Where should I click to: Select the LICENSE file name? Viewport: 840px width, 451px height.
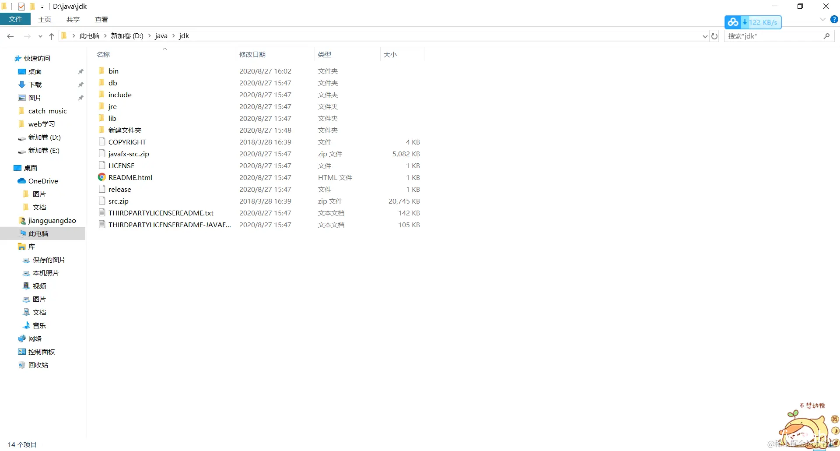coord(122,166)
